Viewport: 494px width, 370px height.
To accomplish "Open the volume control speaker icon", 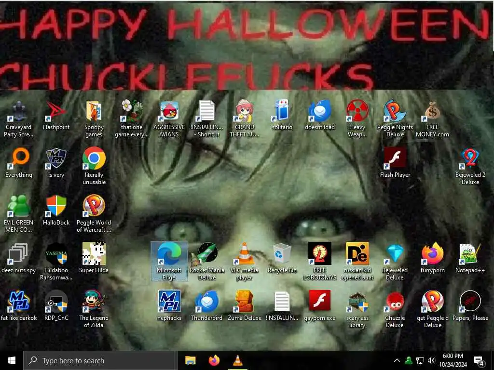I will pyautogui.click(x=431, y=360).
